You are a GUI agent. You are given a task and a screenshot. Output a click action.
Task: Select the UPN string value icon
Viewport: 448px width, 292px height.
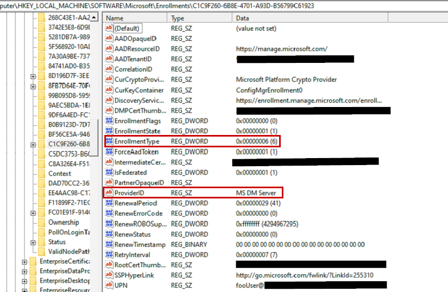108,286
